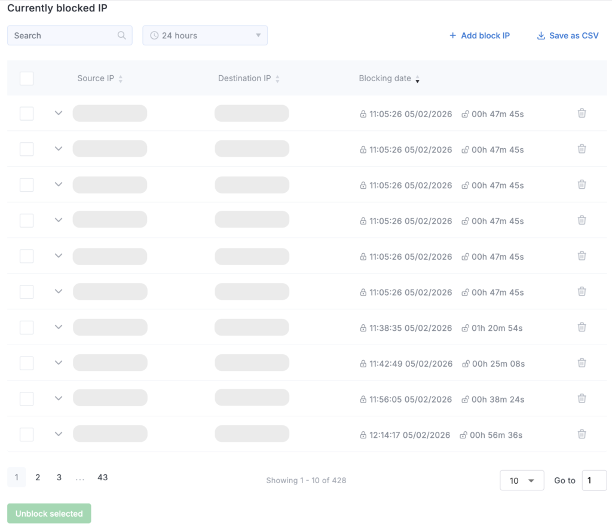Sort by Source IP column arrows
The width and height of the screenshot is (612, 525).
click(x=121, y=79)
